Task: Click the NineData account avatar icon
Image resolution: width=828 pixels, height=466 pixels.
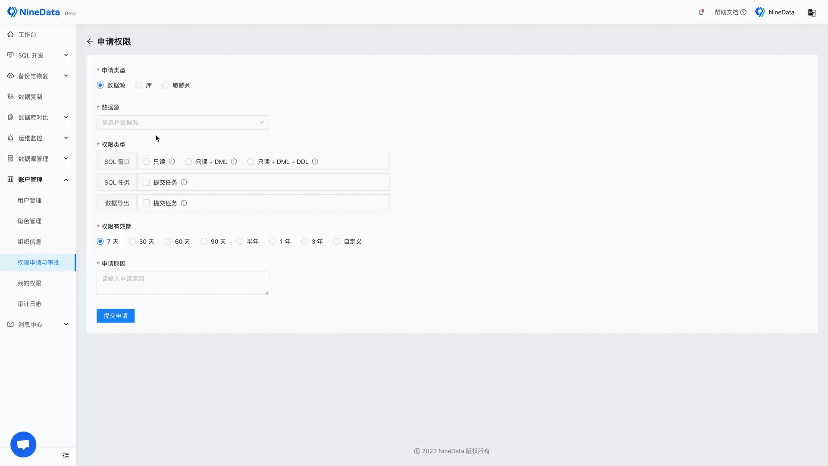Action: (760, 12)
